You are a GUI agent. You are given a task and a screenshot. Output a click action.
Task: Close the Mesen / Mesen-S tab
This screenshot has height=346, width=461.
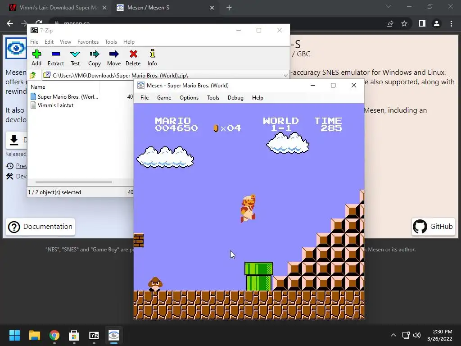tap(212, 8)
